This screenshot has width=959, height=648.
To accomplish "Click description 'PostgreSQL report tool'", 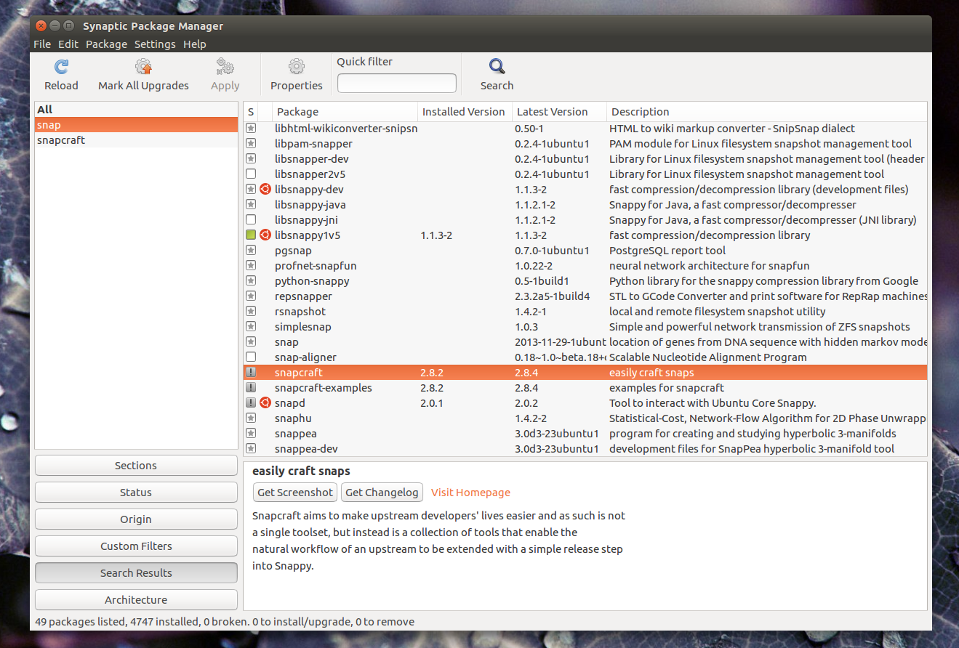I will 667,251.
